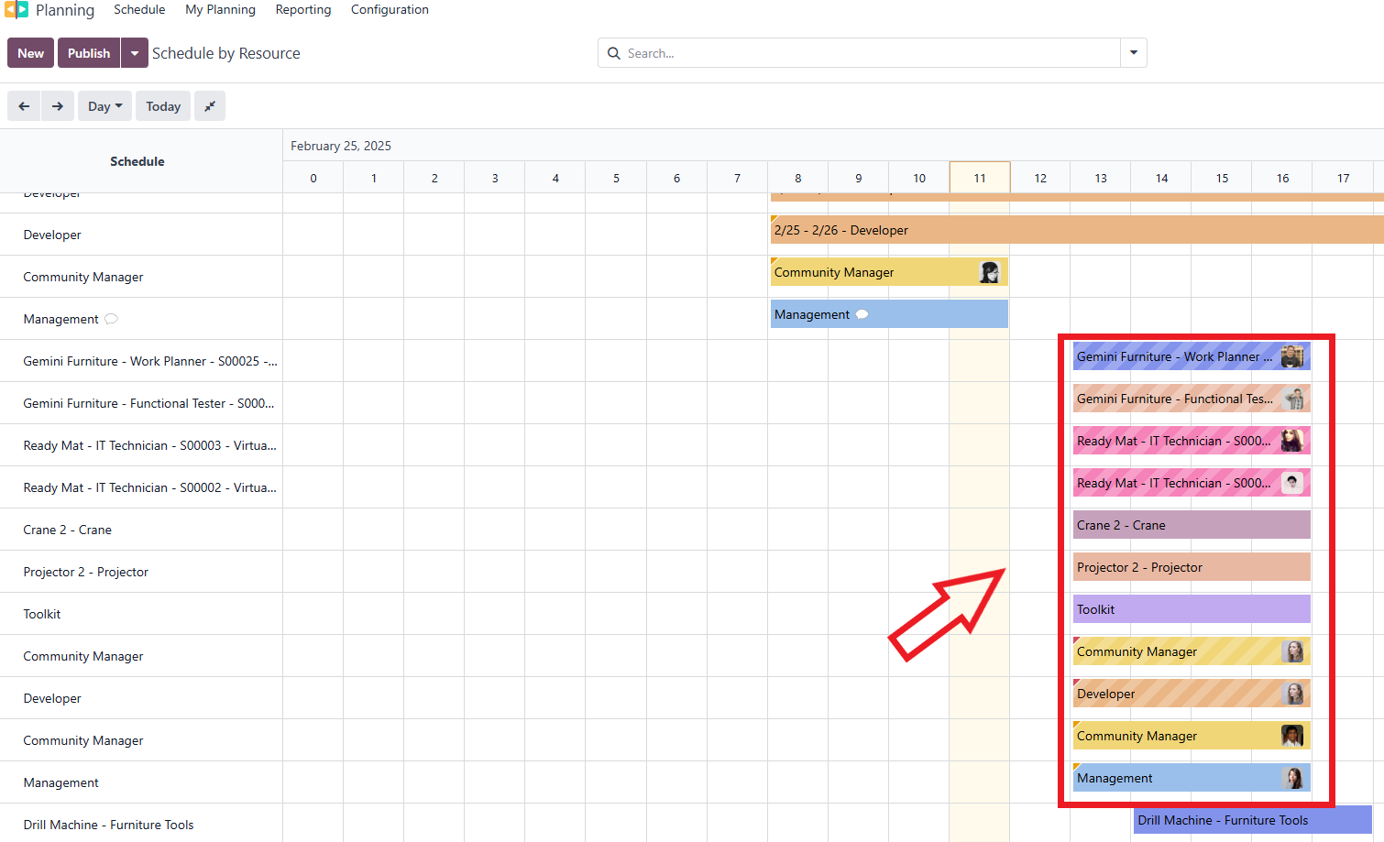Click the avatar on the Gemini Furniture Work Planner shift
The height and width of the screenshot is (842, 1384).
pos(1292,356)
